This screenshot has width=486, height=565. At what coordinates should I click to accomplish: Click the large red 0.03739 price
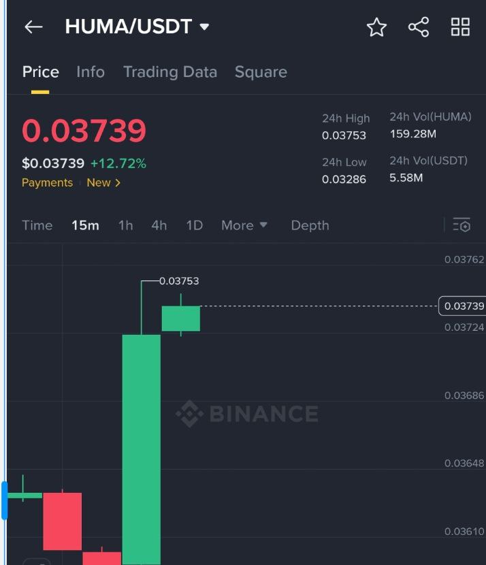(x=84, y=130)
